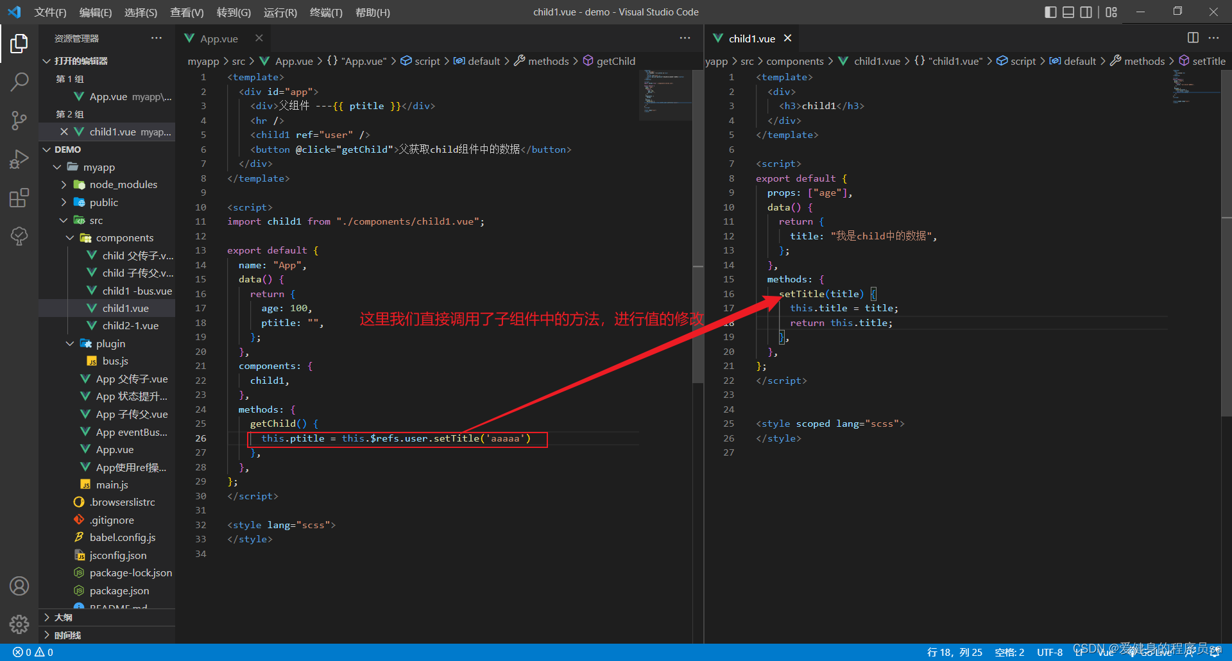1232x661 pixels.
Task: Click the App.vue vertical scrollbar
Action: tap(698, 226)
